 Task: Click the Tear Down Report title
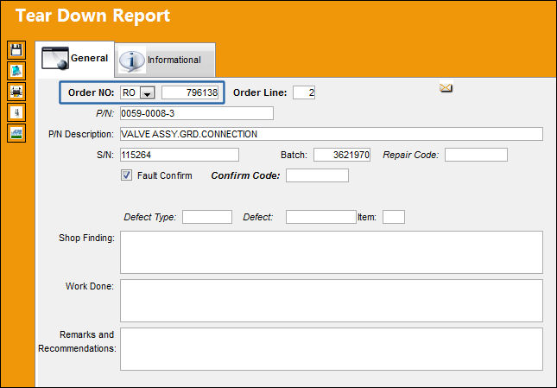[93, 16]
